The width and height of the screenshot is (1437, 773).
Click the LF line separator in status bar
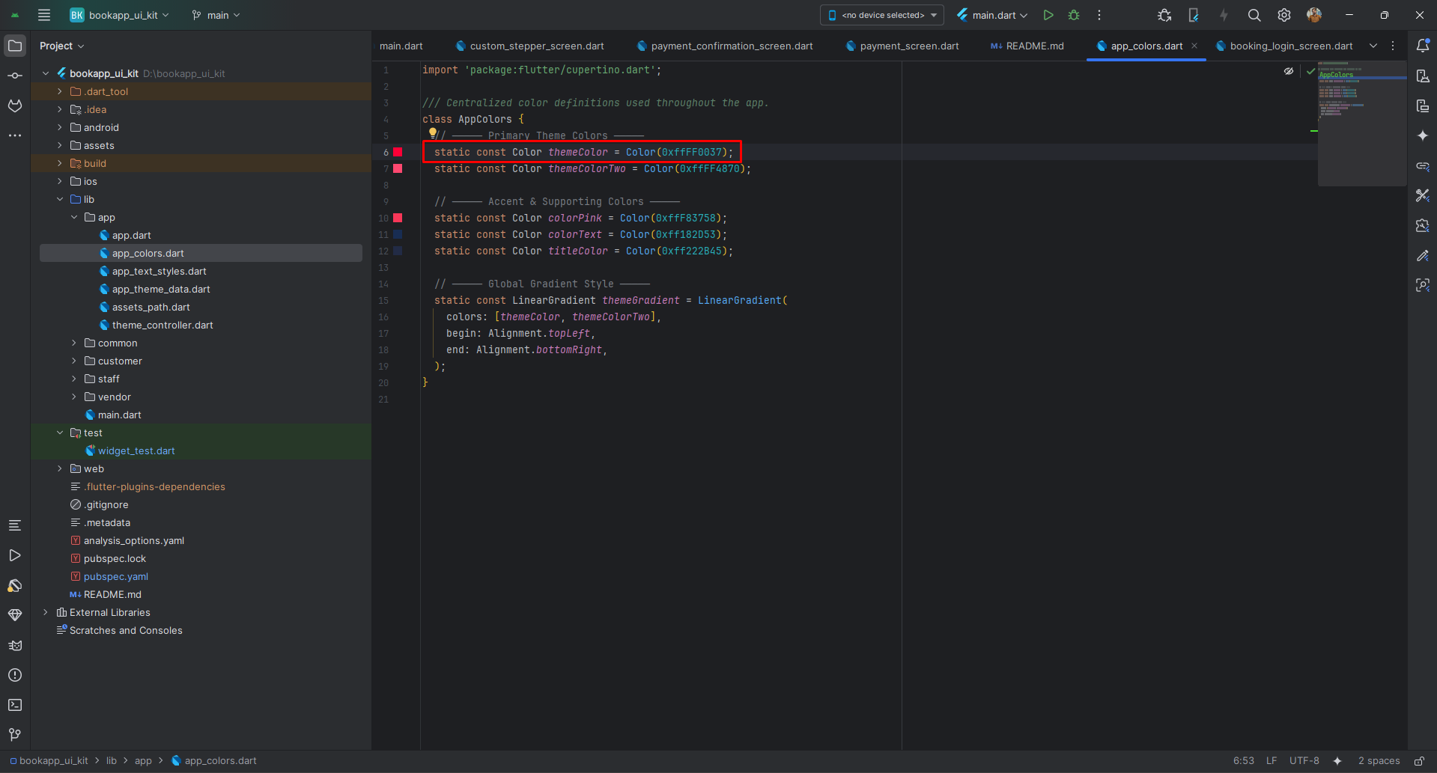pyautogui.click(x=1272, y=760)
